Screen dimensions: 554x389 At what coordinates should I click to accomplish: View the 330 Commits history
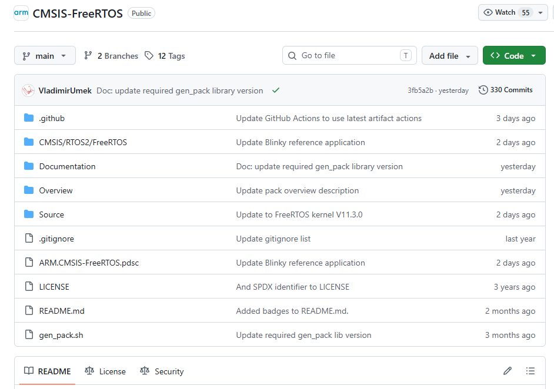(x=506, y=90)
